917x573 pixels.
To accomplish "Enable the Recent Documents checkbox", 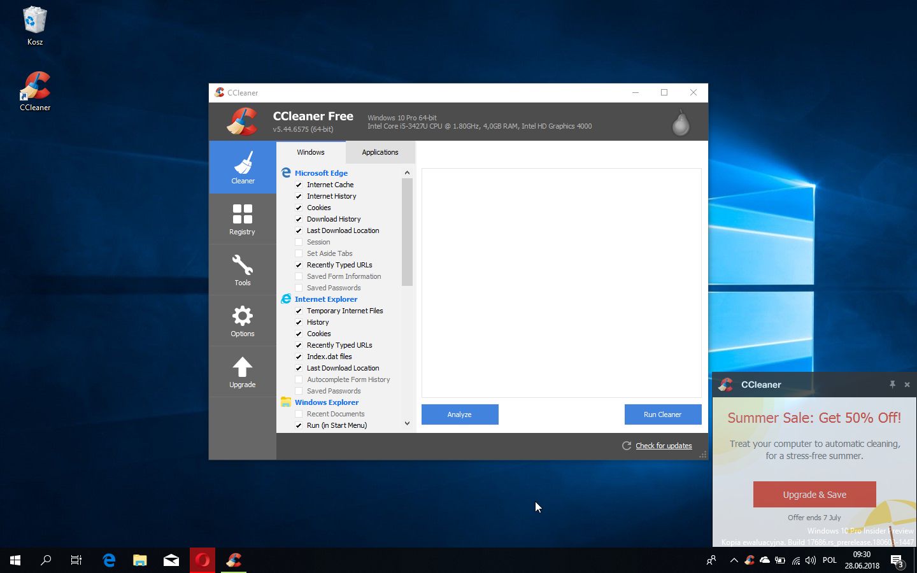I will (x=299, y=414).
